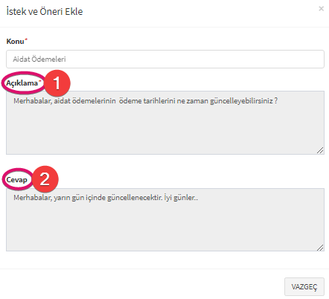This screenshot has width=329, height=299.
Task: Click the VAZGEÇ button
Action: point(304,286)
